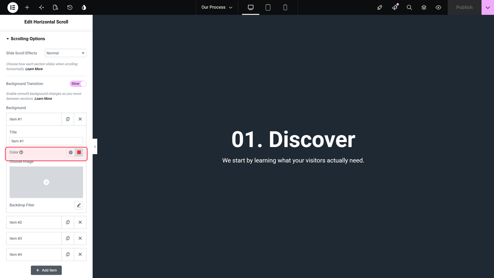Screen dimensions: 494x278
Task: Choose an image in the placeholder box
Action: click(x=46, y=182)
